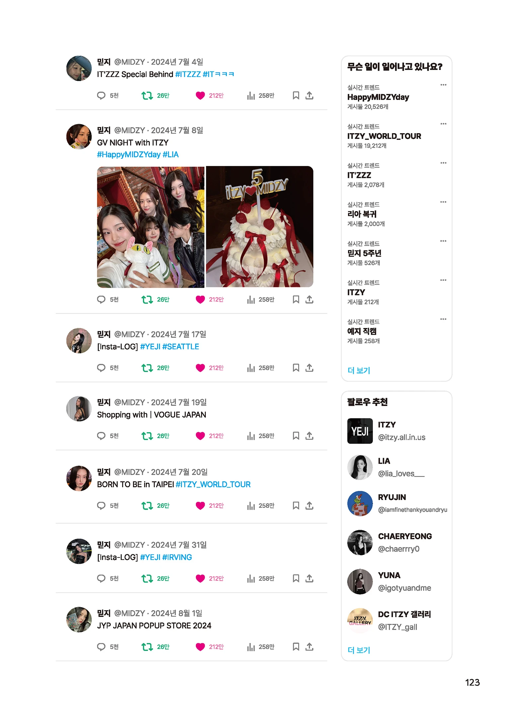Share the Insta-LOG IRVING post
Screen dimensions: 508x717
coord(309,579)
